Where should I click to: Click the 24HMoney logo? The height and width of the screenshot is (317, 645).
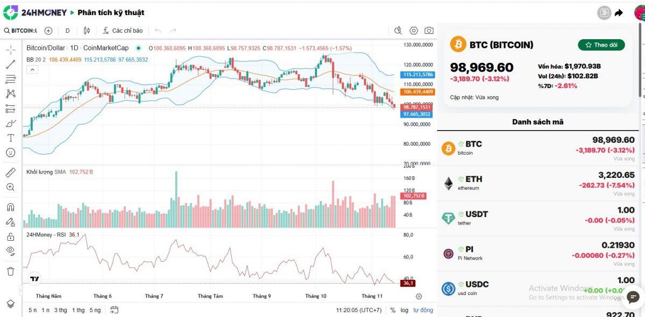(x=34, y=12)
